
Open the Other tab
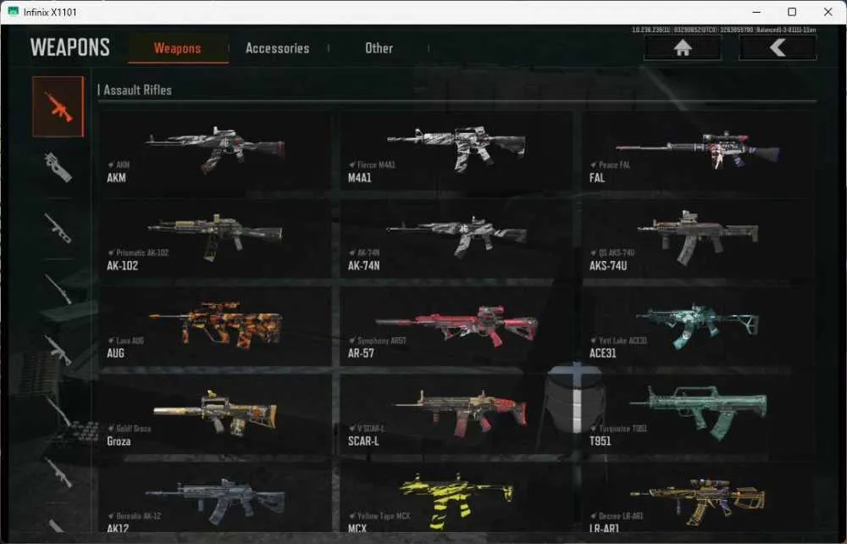(379, 48)
